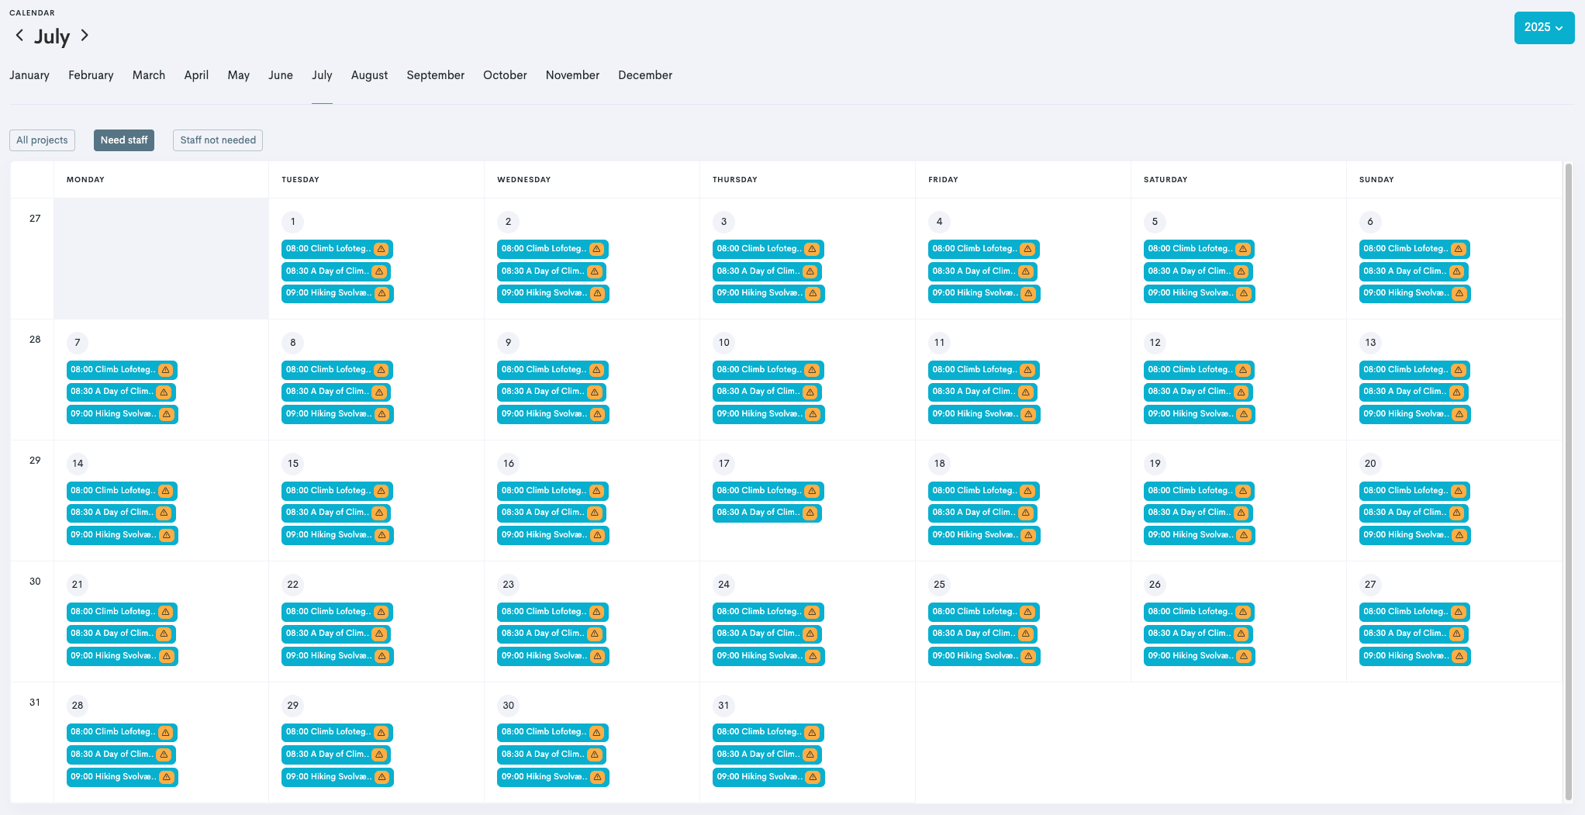The width and height of the screenshot is (1585, 815).
Task: Click warning icon on July 1 Climb Lofoten event
Action: click(x=381, y=249)
